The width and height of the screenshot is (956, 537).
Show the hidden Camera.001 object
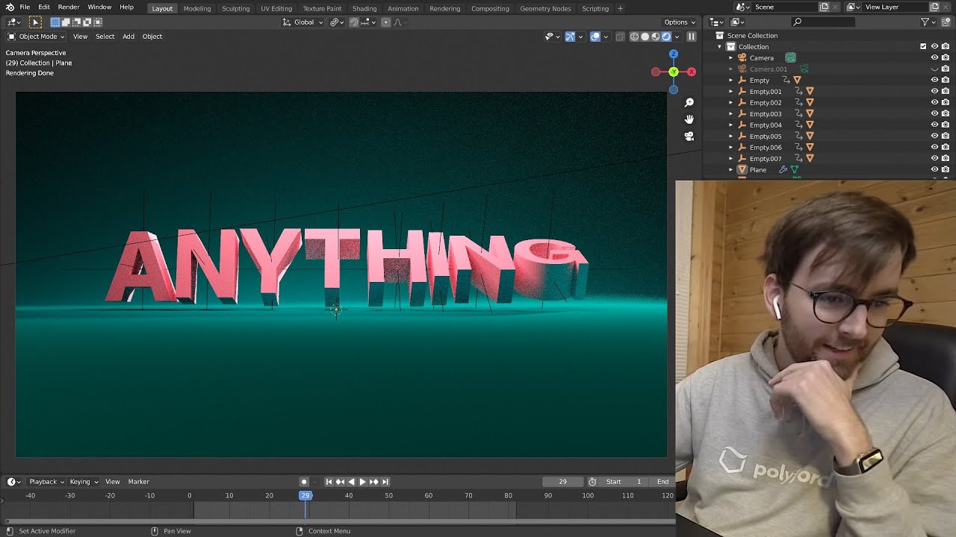934,69
